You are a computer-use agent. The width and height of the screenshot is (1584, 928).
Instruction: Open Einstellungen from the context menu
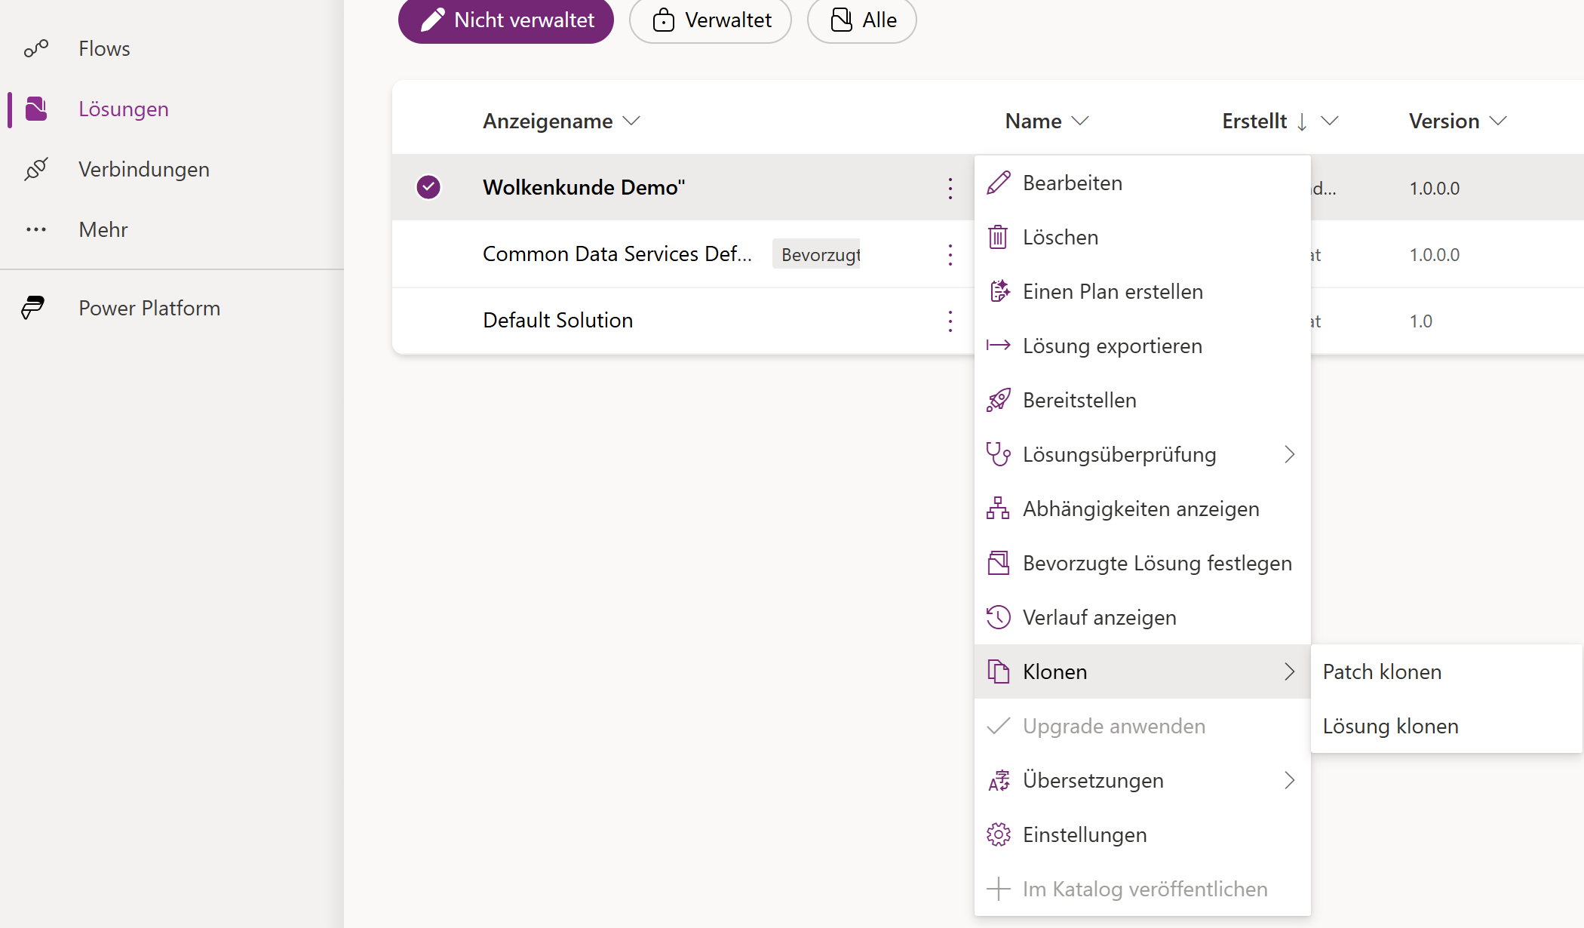click(1142, 834)
